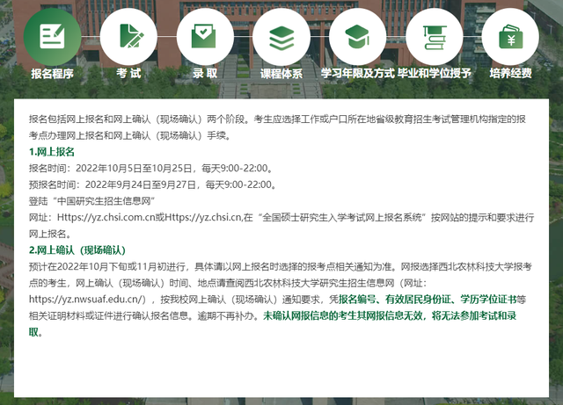The width and height of the screenshot is (563, 405).
Task: Open the https://yz.nwsuaf.edu.cn/ link
Action: pyautogui.click(x=87, y=300)
